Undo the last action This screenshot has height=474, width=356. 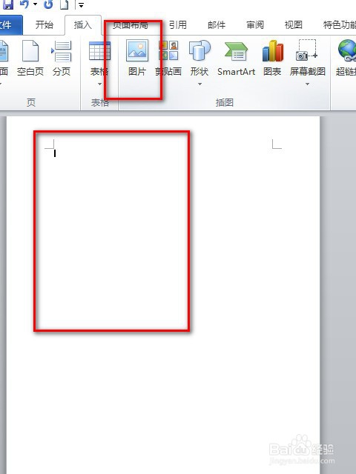(x=24, y=4)
